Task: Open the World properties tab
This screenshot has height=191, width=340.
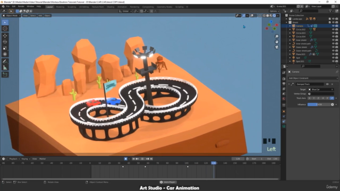Action: tap(284, 99)
